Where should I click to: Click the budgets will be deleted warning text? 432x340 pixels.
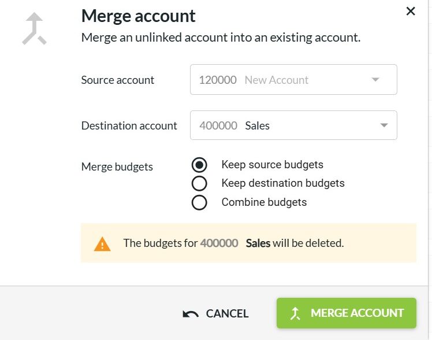[234, 243]
